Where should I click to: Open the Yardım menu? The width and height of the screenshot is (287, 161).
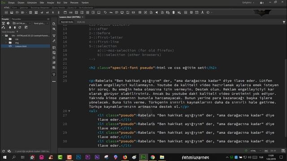pyautogui.click(x=85, y=3)
